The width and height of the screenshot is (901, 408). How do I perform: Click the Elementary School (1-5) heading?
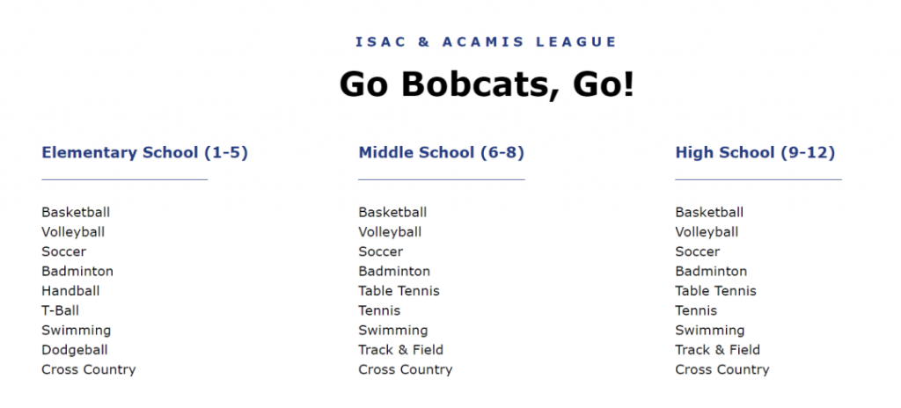tap(145, 153)
